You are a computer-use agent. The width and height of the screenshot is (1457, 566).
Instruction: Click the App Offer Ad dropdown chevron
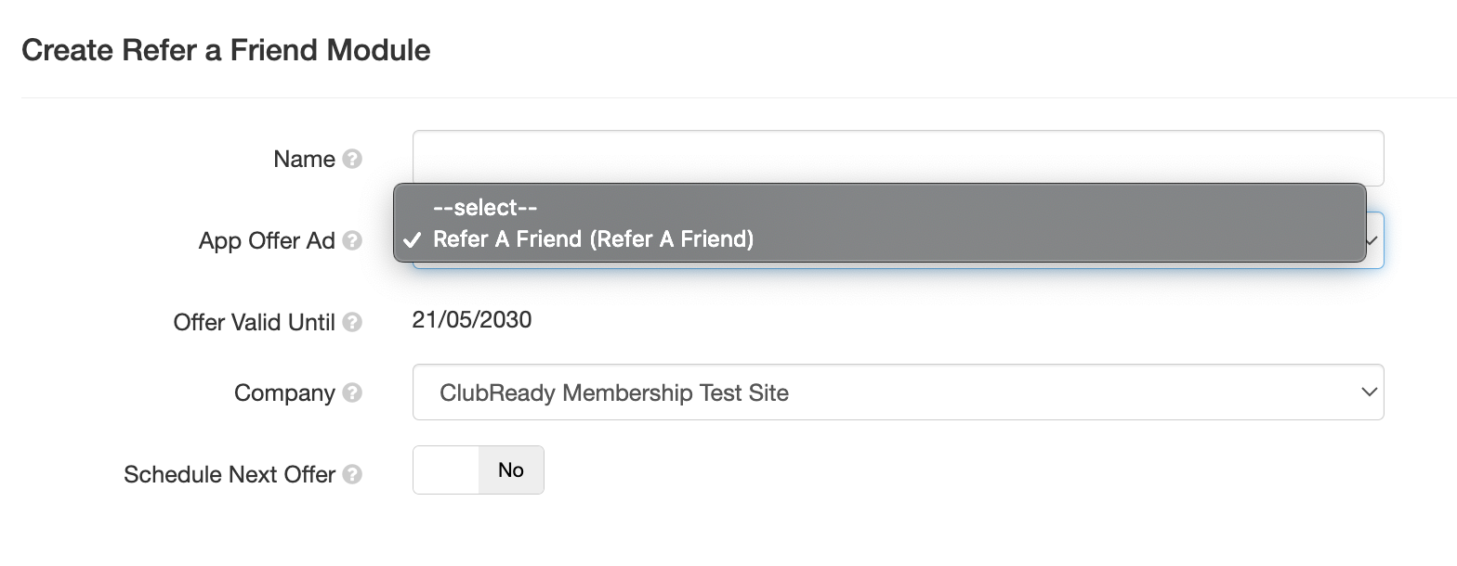click(1374, 239)
